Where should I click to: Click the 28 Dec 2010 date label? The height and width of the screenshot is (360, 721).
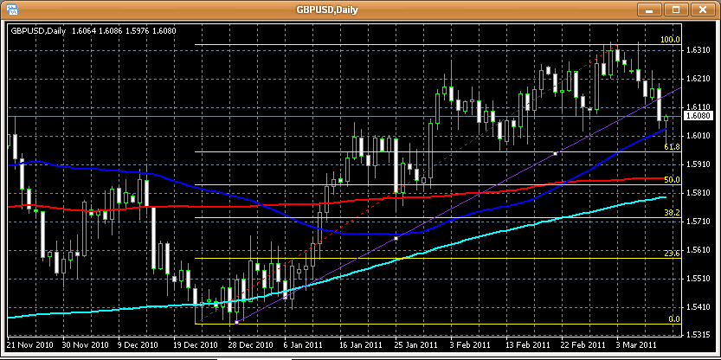pyautogui.click(x=252, y=344)
